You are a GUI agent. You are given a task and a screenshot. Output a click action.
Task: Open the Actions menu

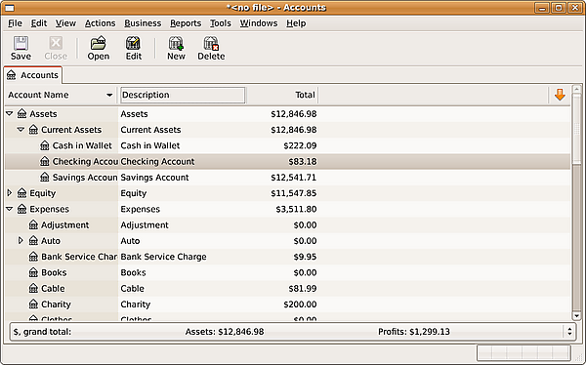tap(101, 23)
